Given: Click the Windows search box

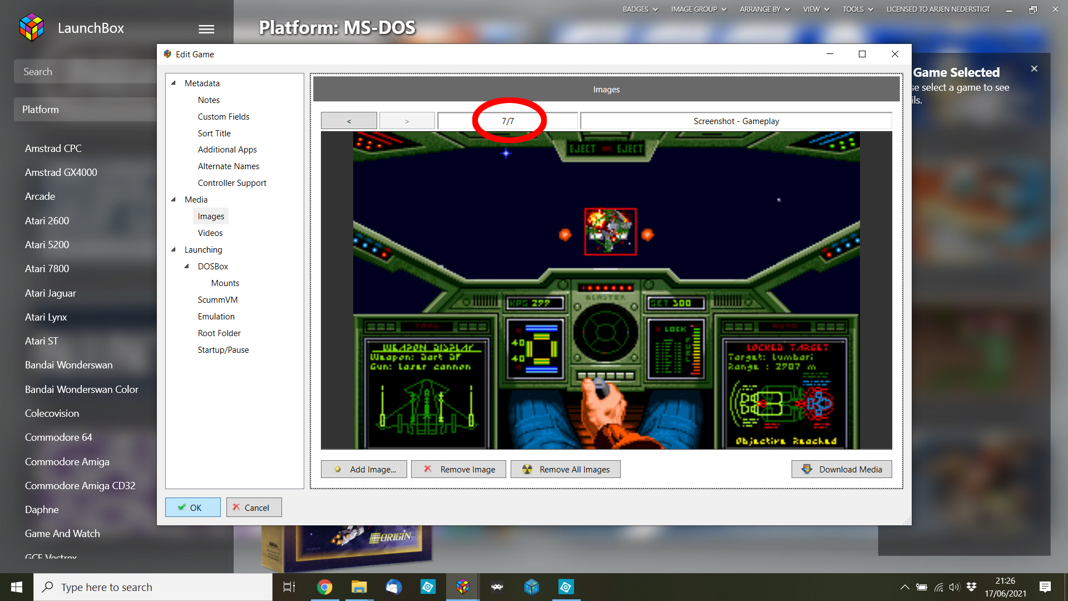Looking at the screenshot, I should pos(153,587).
